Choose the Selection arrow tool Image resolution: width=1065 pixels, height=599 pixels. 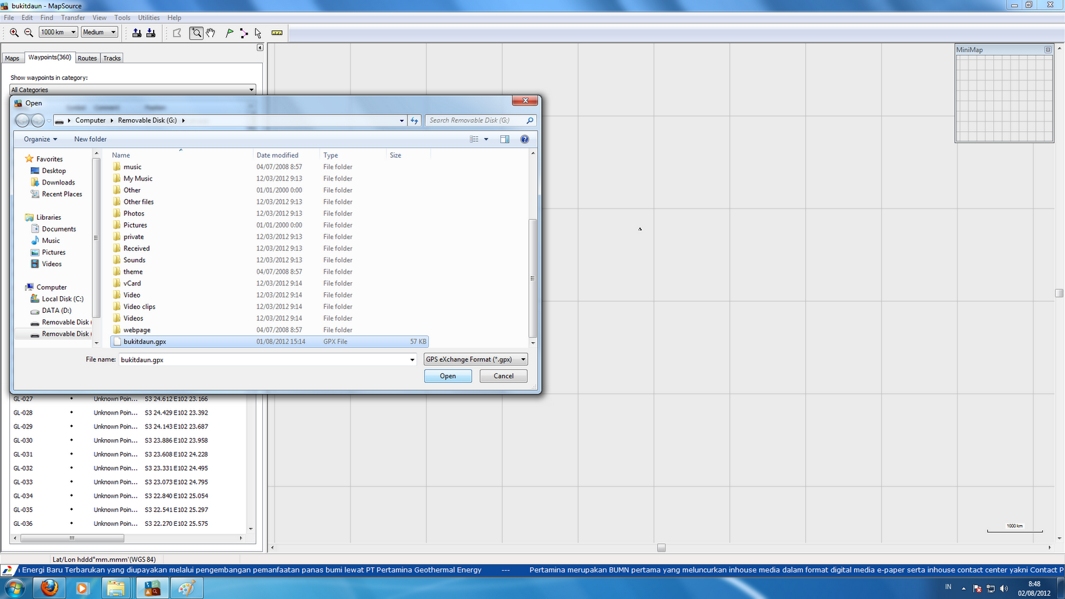[257, 33]
